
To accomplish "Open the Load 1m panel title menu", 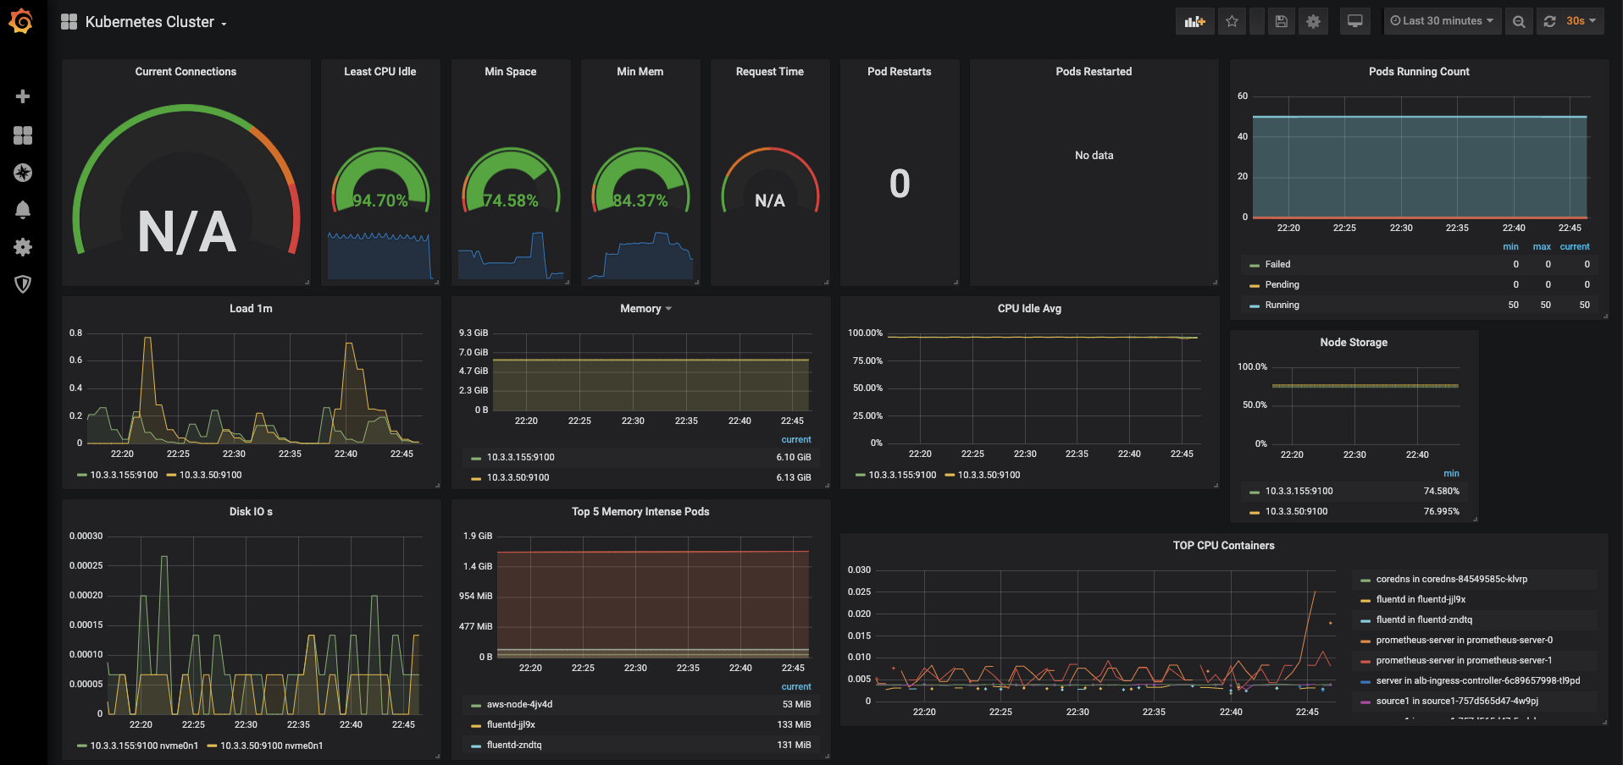I will point(251,309).
